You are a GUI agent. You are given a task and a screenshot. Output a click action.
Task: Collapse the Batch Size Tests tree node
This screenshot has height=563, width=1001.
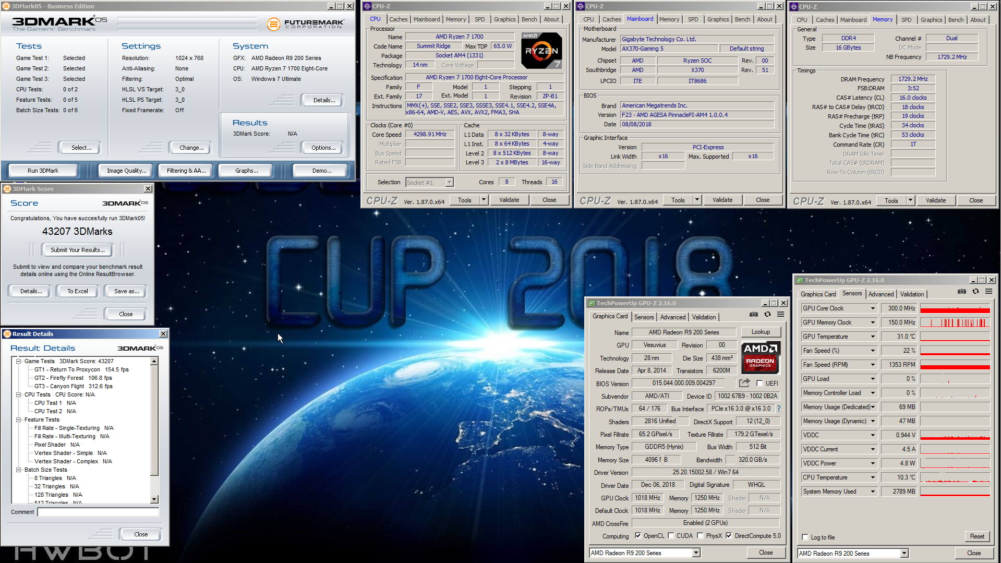[18, 470]
